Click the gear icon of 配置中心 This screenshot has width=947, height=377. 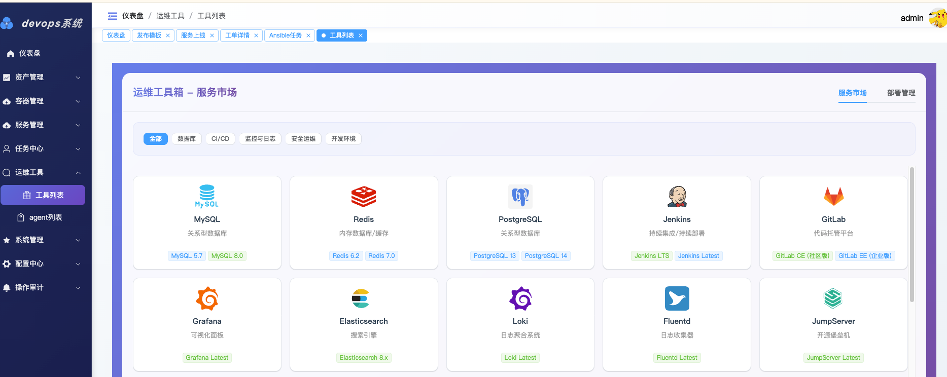[x=7, y=264]
